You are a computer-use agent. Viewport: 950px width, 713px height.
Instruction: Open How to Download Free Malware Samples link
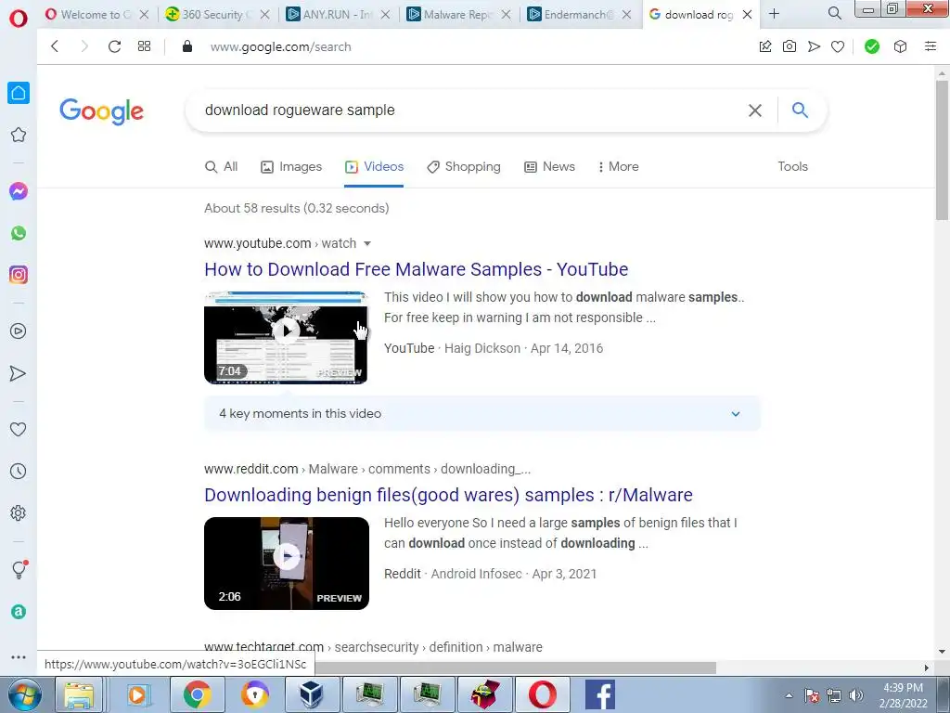(417, 269)
